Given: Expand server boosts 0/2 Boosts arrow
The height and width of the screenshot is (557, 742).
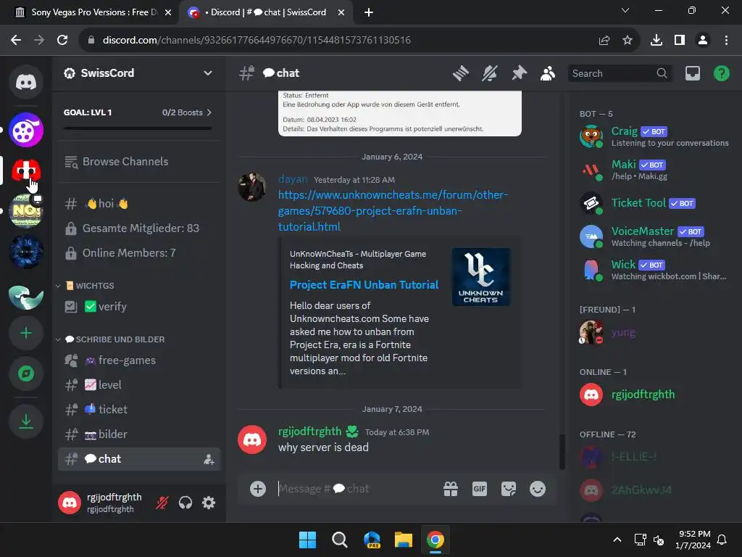Looking at the screenshot, I should click(209, 112).
